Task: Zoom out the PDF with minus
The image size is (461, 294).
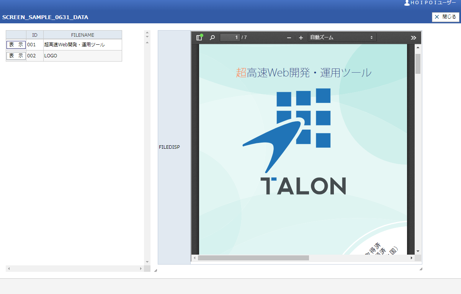Action: click(x=289, y=37)
